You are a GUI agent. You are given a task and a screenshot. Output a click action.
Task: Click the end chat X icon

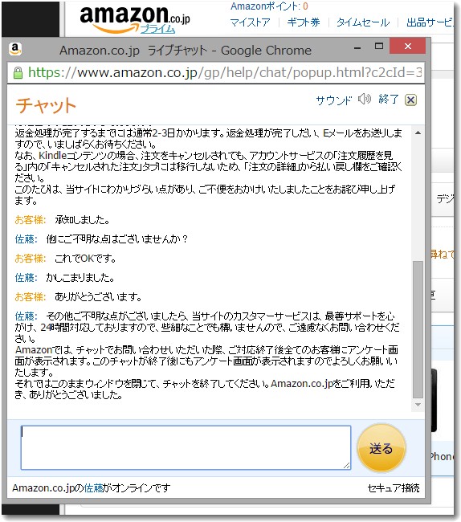(x=410, y=100)
